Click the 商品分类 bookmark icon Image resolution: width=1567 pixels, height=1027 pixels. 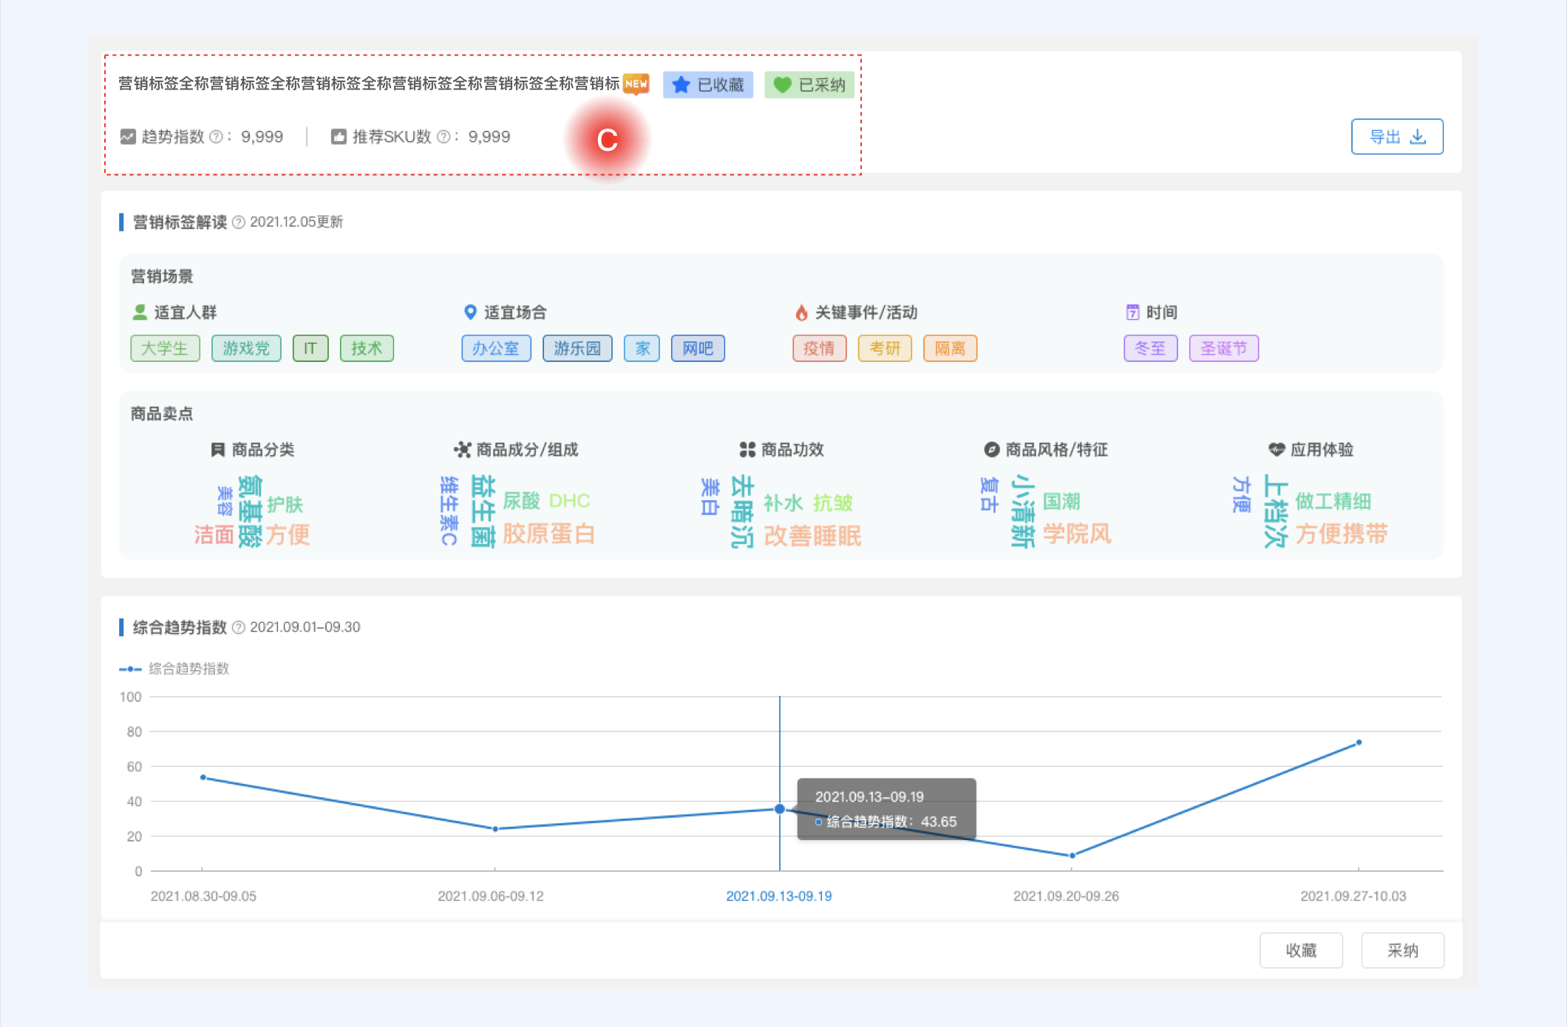coord(218,450)
